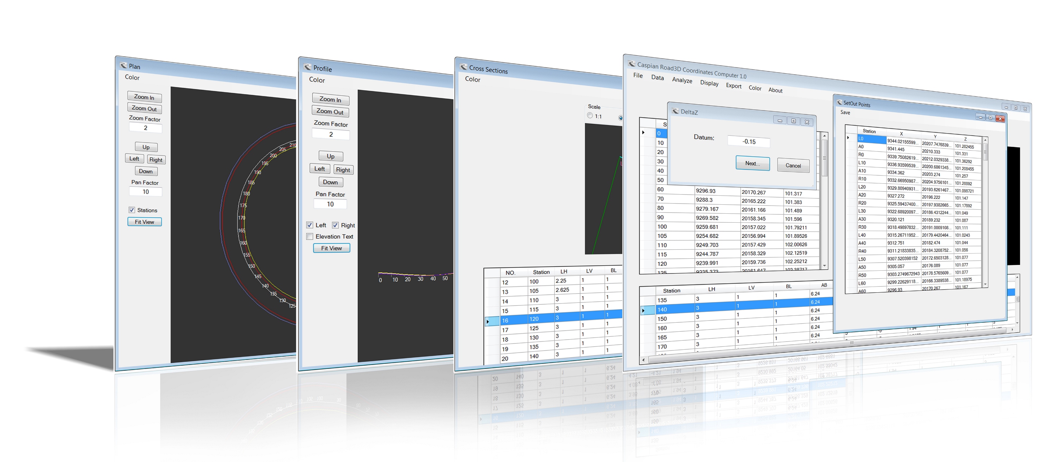Click the Left pan button in Plan window
The image size is (1057, 462).
(134, 159)
